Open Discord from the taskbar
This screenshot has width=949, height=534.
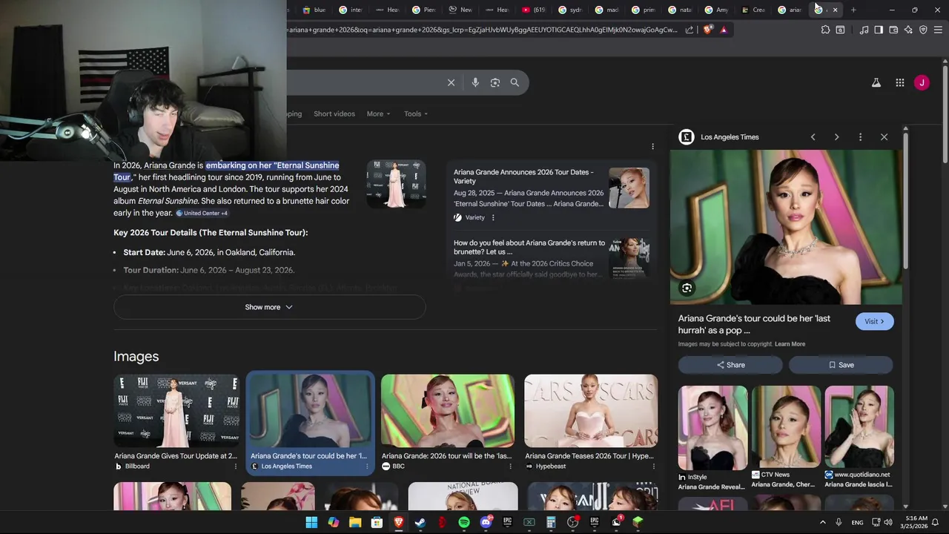click(x=486, y=522)
